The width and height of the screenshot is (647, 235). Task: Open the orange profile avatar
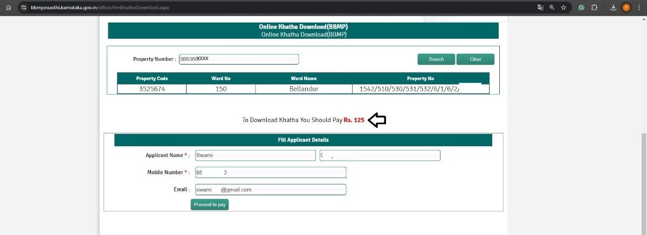tap(626, 8)
